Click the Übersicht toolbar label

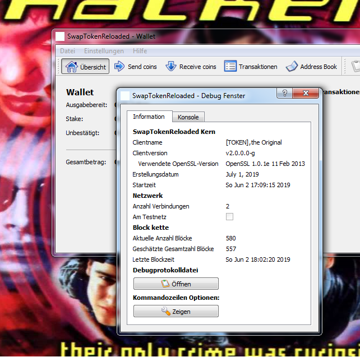point(93,67)
